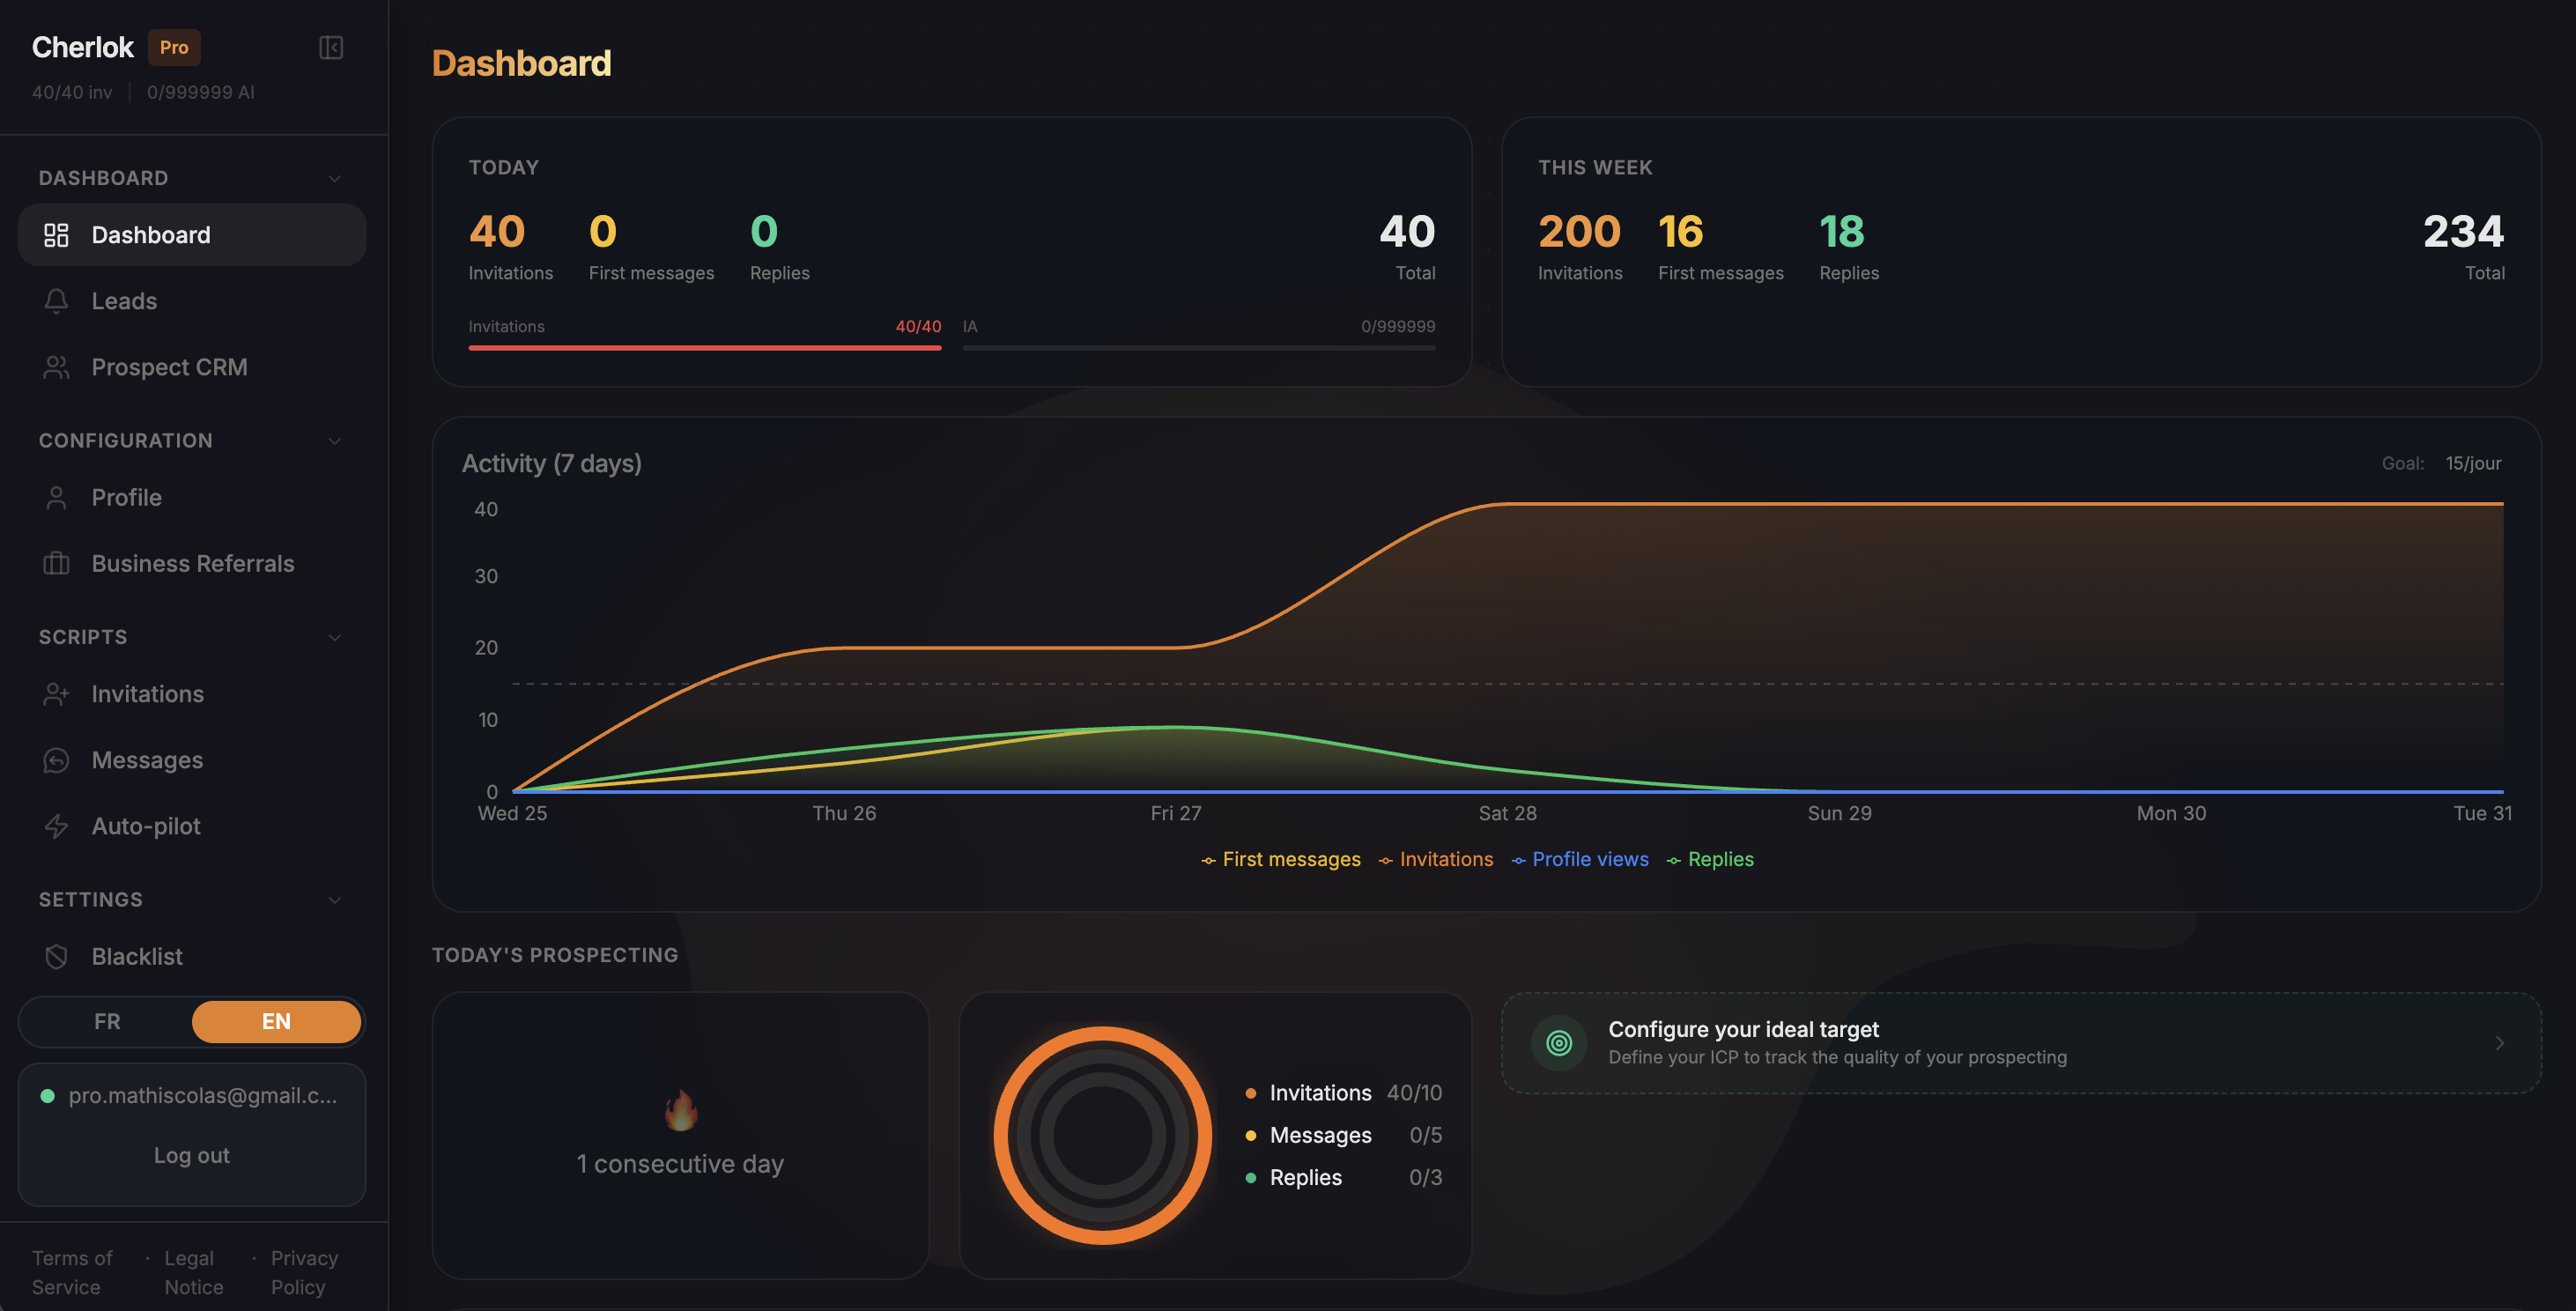The width and height of the screenshot is (2576, 1311).
Task: Click the red Invitations 40/40 progress bar
Action: coord(704,348)
